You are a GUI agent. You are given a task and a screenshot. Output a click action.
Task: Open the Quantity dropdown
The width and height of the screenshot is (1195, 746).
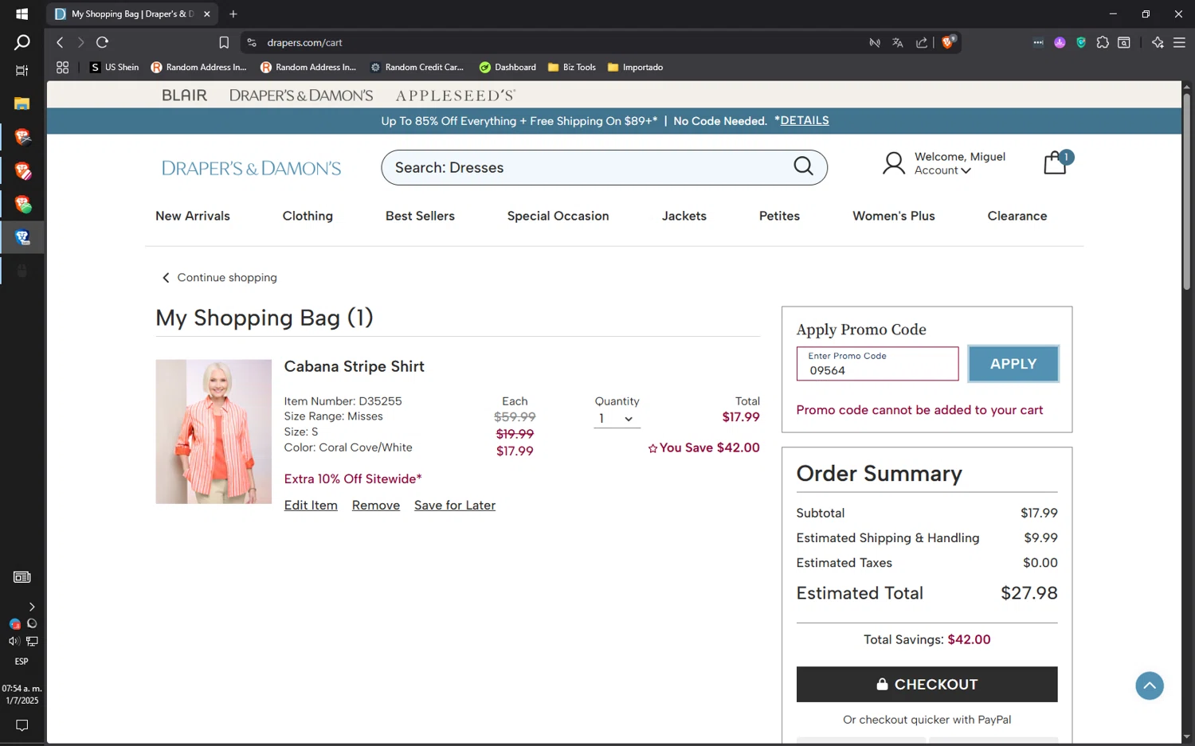click(x=617, y=419)
